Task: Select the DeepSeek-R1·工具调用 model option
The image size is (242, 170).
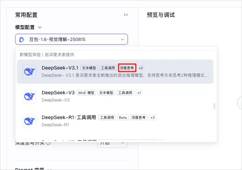Action: (x=115, y=121)
